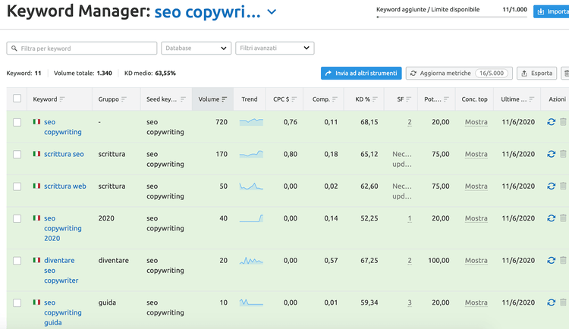
Task: Open SF value 3 in 'seo copywriting guida' row
Action: (410, 302)
